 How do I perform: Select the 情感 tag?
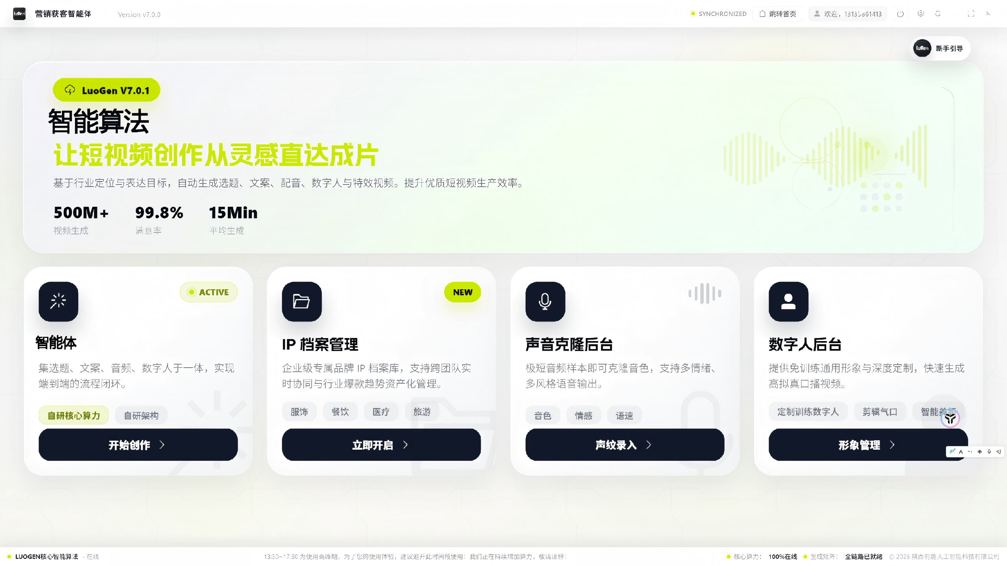point(584,415)
